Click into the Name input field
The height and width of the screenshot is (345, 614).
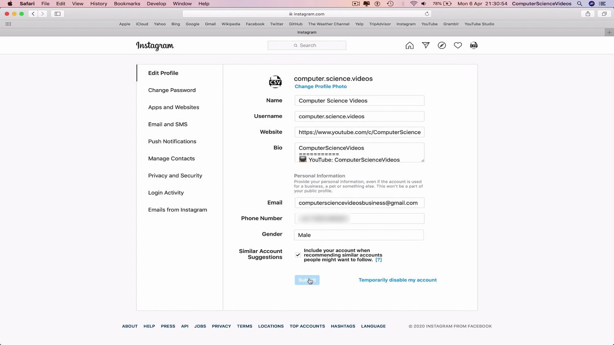(x=359, y=101)
